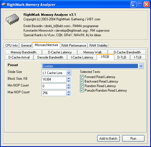Decrease Max NOP Count with down arrow
The image size is (151, 147).
coord(69,94)
